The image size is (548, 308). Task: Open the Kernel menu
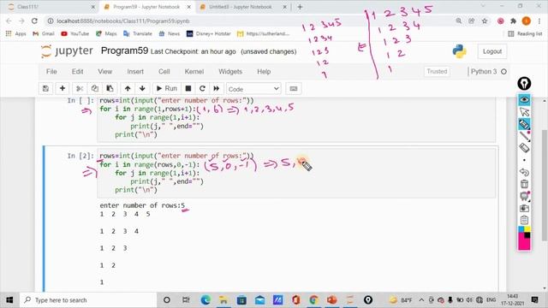point(194,72)
